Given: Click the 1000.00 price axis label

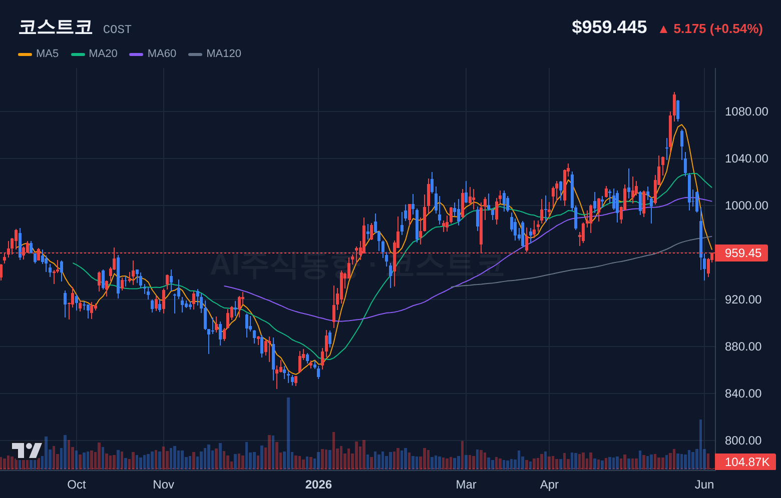Looking at the screenshot, I should [746, 205].
